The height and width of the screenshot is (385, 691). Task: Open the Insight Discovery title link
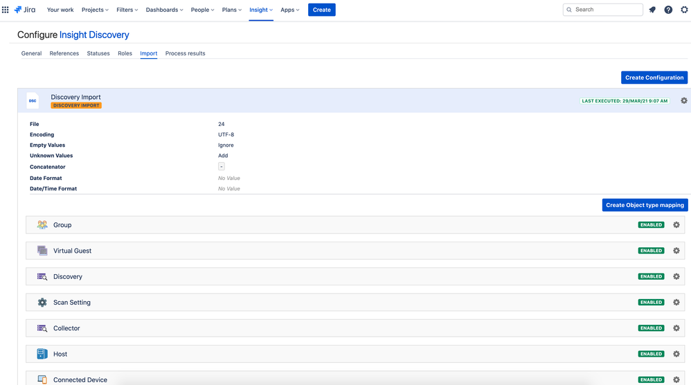point(94,35)
